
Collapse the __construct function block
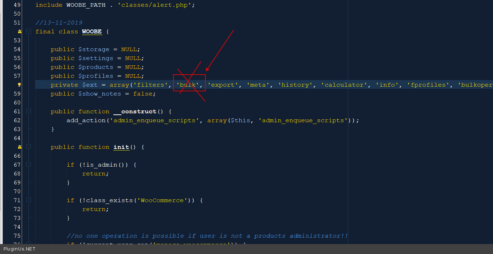[x=28, y=112]
